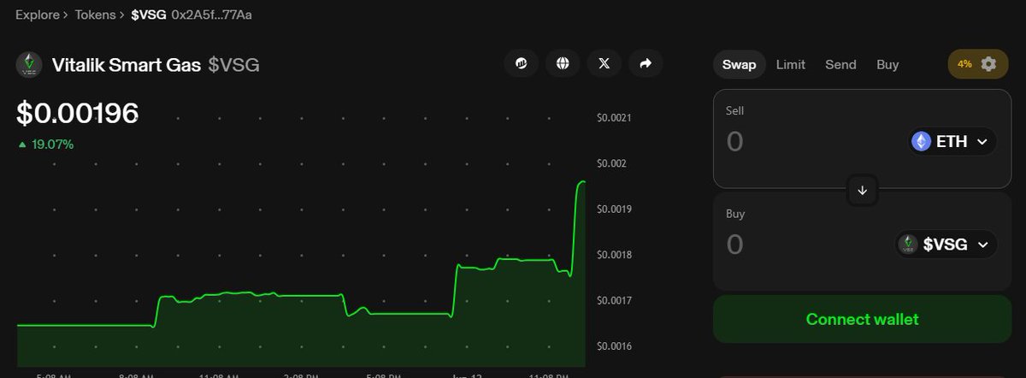Screen dimensions: 1026x378
Task: Click the $VSG breadcrumb entry
Action: [148, 15]
